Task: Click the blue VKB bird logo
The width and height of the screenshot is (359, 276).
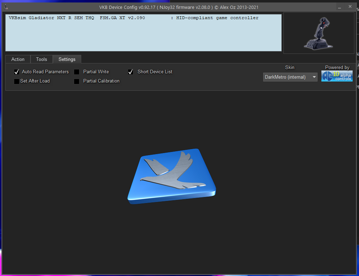Action: (x=172, y=176)
